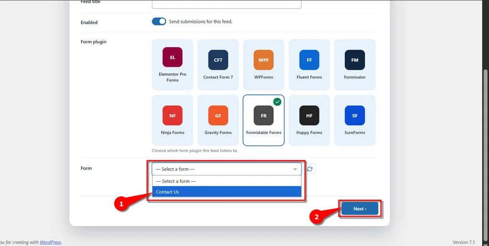This screenshot has width=489, height=246.
Task: Open the Select a form dropdown
Action: [x=226, y=169]
